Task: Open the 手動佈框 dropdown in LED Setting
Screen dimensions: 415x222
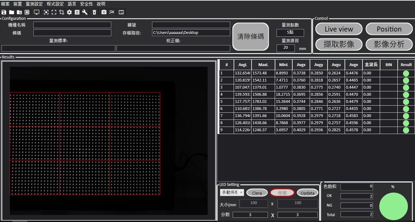Action: (x=232, y=192)
